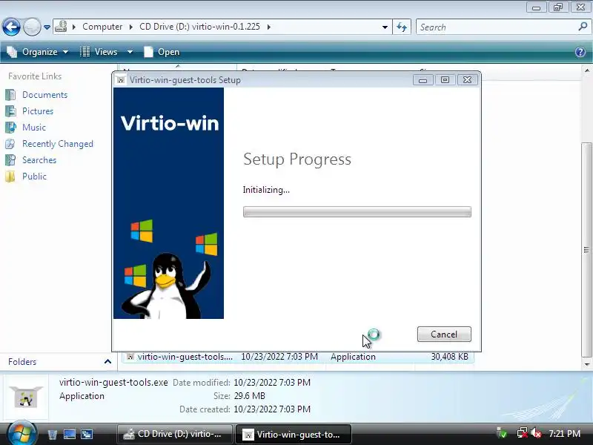
Task: Click the blue Help question mark icon
Action: [580, 52]
